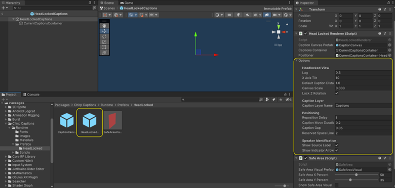This screenshot has height=188, width=395.
Task: Go back using Hierarchy prefab back arrow
Action: tap(2, 14)
